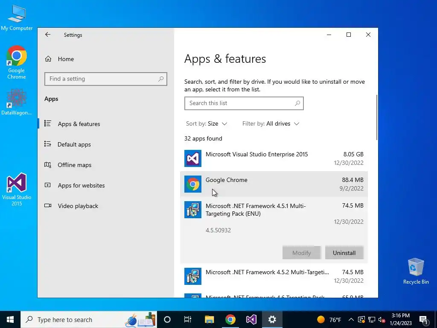Open Visual Studio from the taskbar
Screen dimensions: 437x328
coord(251,319)
